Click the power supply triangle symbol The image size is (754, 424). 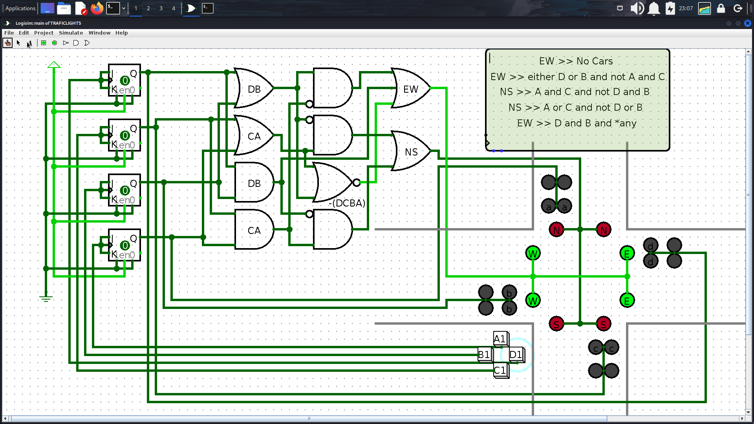[54, 65]
